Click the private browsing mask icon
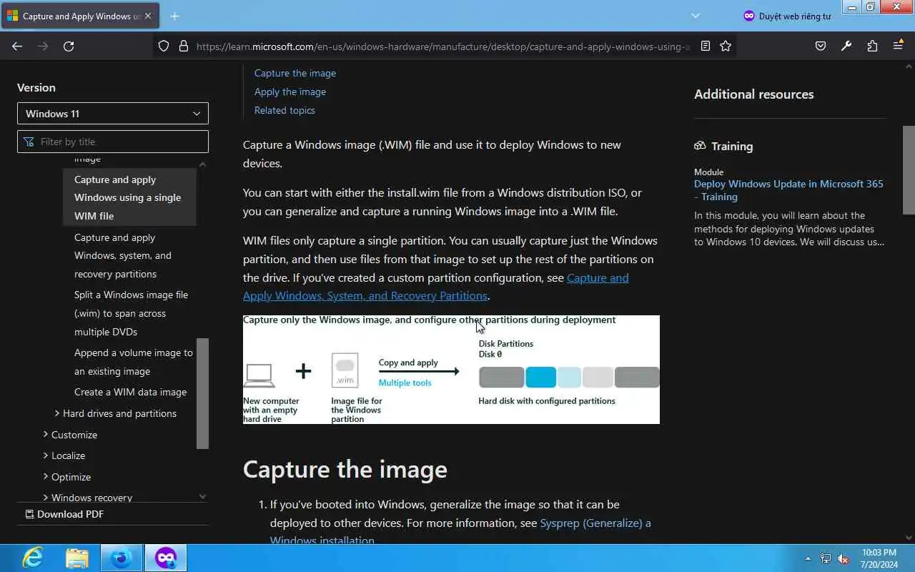Viewport: 915px width, 572px height. click(x=748, y=16)
